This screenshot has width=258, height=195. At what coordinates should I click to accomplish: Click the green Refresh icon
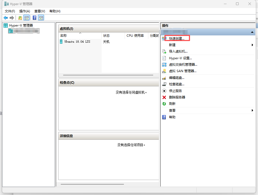pos(164,104)
